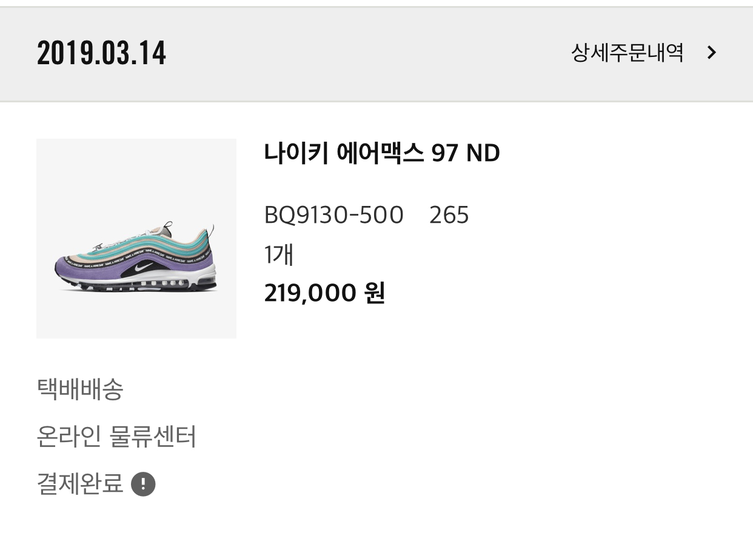Image resolution: width=753 pixels, height=533 pixels.
Task: Click the price 219,000 원
Action: [324, 293]
